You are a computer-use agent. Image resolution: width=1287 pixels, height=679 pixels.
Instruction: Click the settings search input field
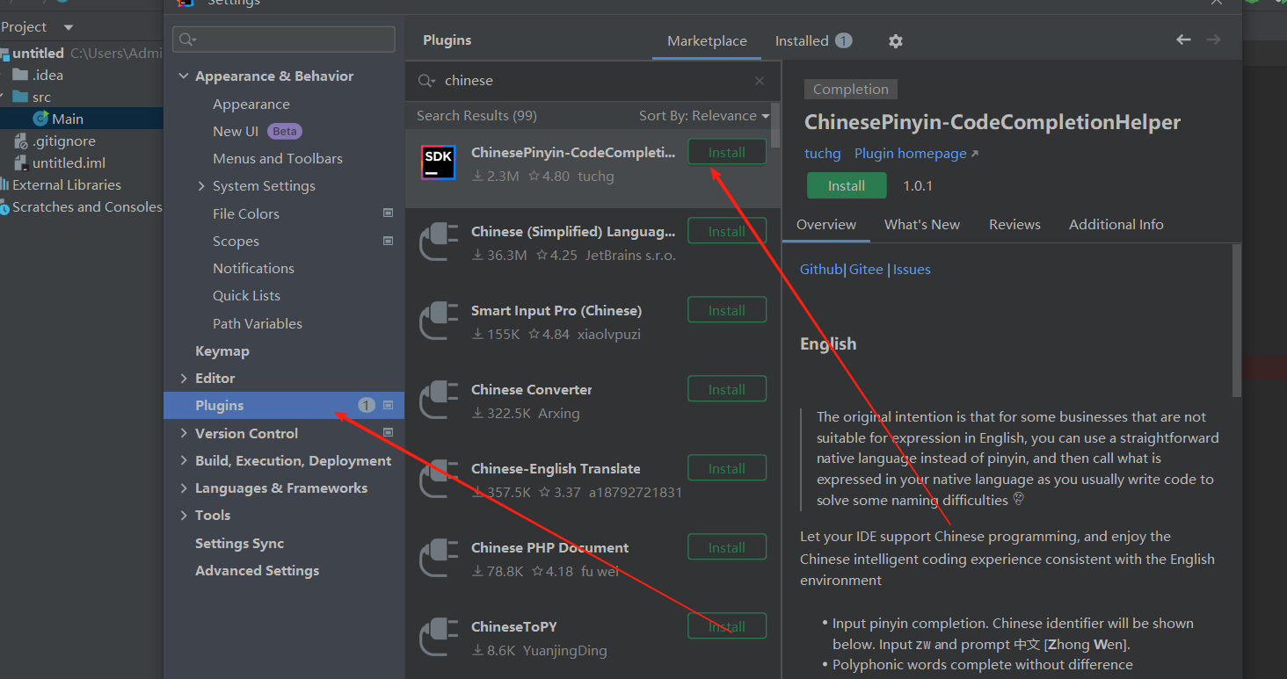(284, 40)
